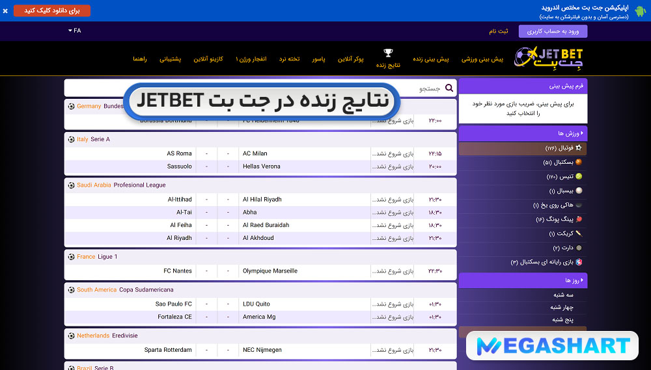Open تخته نرد menu item
The height and width of the screenshot is (370, 651).
pyautogui.click(x=290, y=59)
